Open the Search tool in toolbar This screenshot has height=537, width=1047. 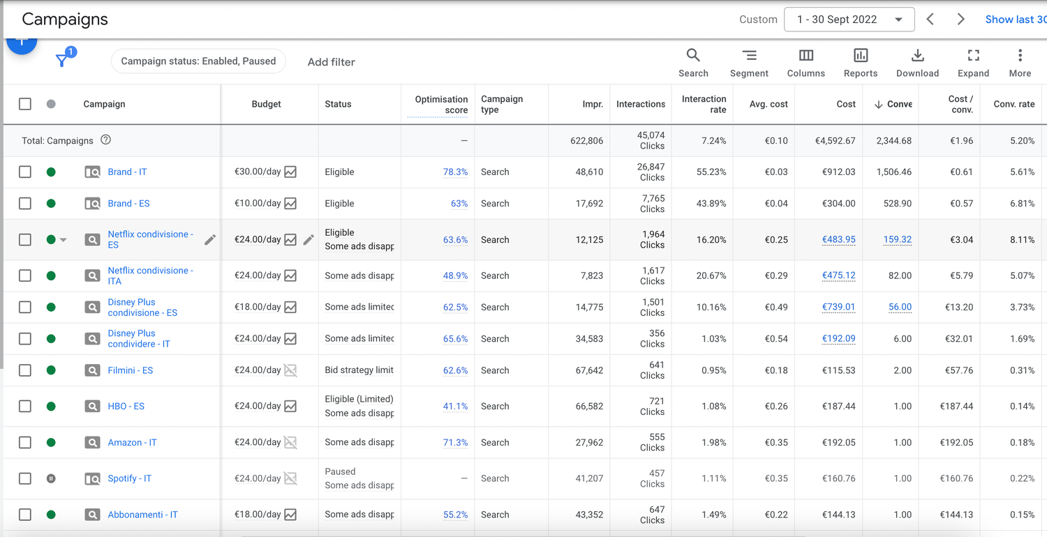[x=693, y=62]
